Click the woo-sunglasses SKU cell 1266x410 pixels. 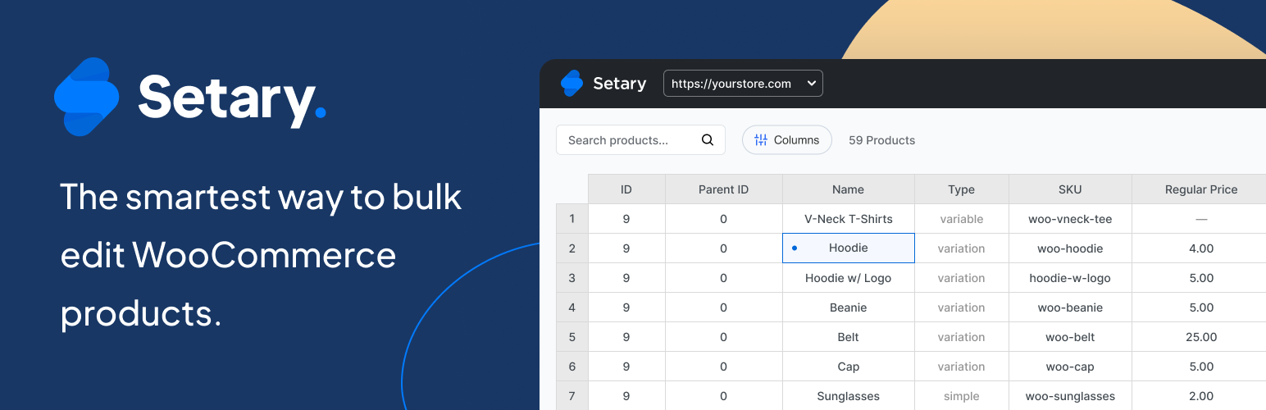point(1070,396)
